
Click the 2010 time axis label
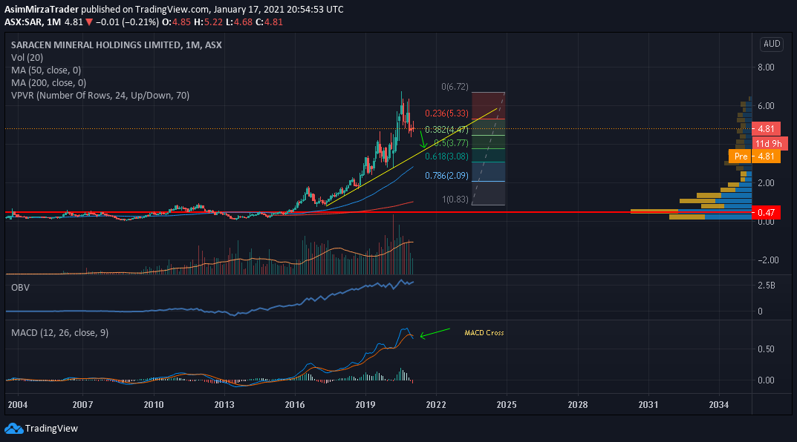154,405
